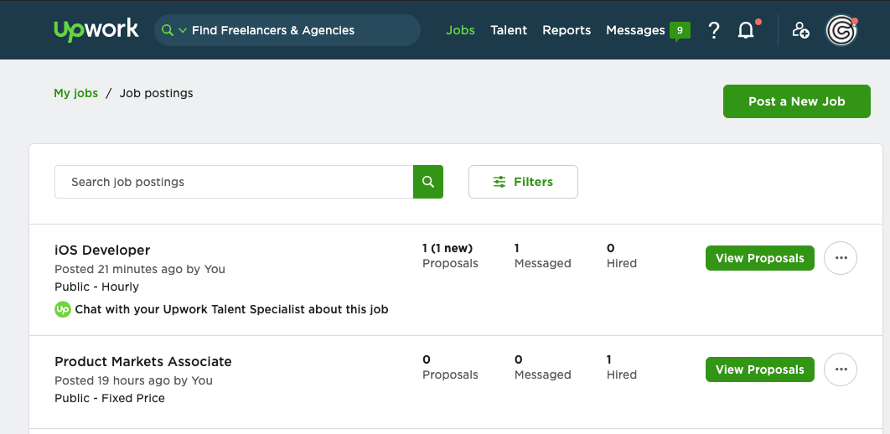This screenshot has width=890, height=434.
Task: Open the Filters panel
Action: coord(523,182)
